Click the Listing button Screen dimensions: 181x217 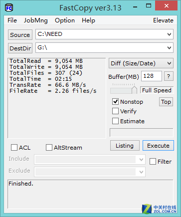125,146
